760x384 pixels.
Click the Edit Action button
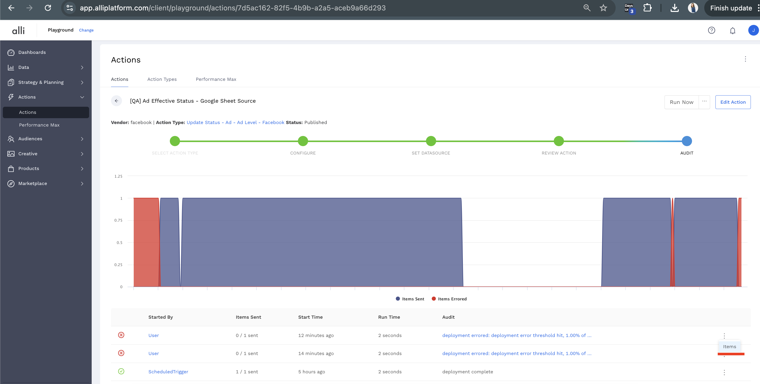tap(733, 102)
